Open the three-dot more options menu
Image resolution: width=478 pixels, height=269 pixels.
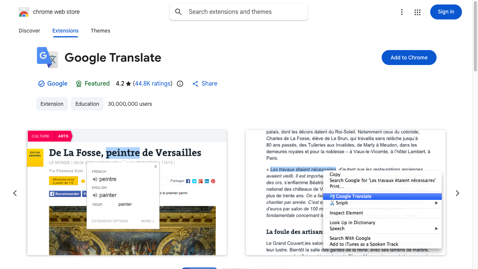click(402, 12)
